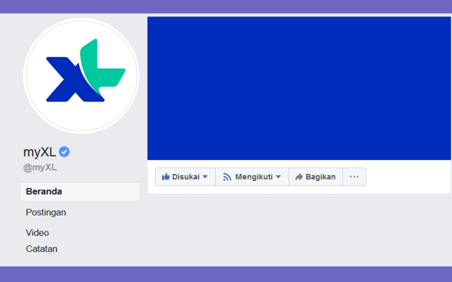
Task: Open the Postingan section
Action: [46, 213]
